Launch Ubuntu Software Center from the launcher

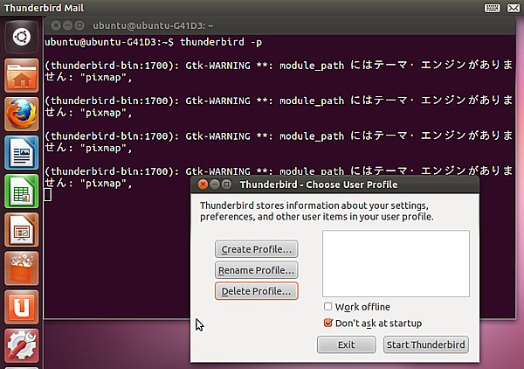click(20, 270)
